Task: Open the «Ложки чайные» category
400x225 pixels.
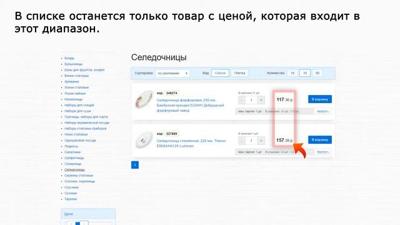Action: pos(75,93)
